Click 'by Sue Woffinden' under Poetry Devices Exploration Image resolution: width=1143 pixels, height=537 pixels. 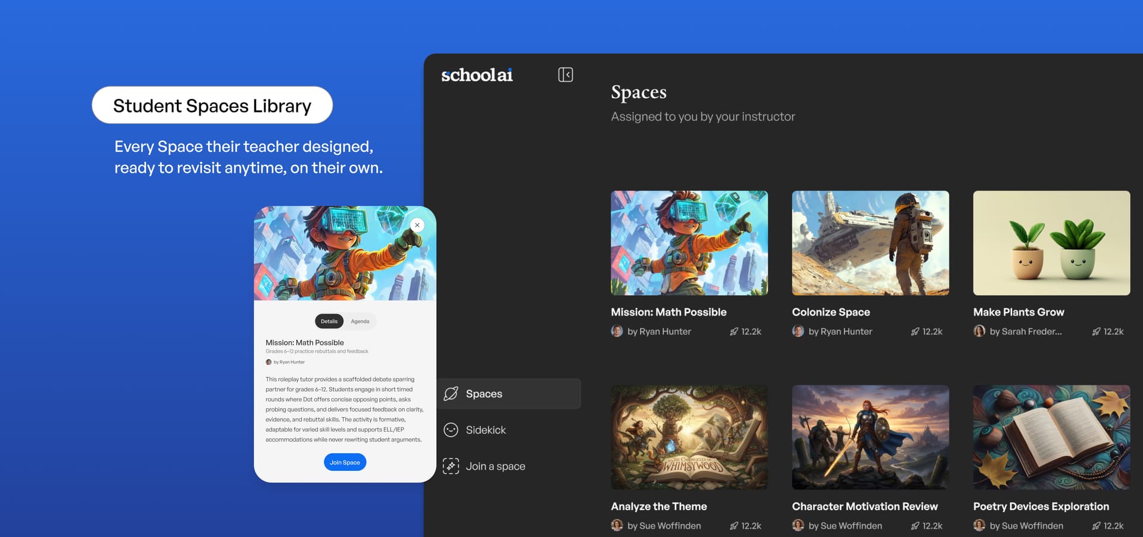click(x=1026, y=526)
